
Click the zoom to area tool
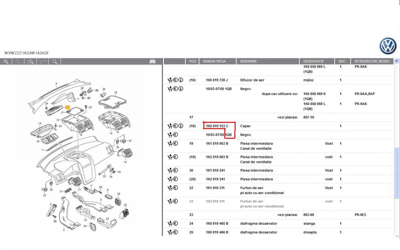[x=30, y=62]
